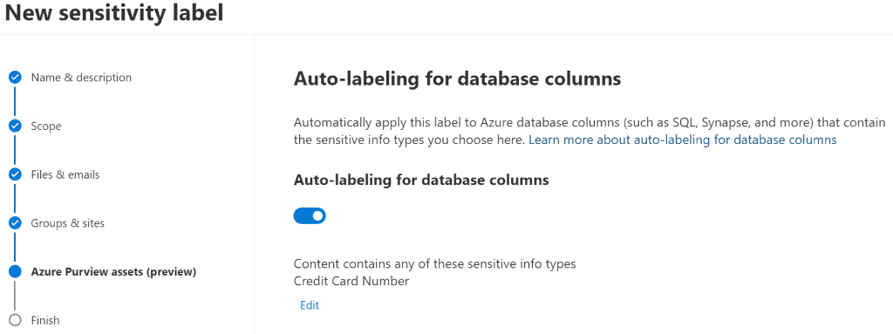Click the Groups & sites checkmark icon

click(x=16, y=223)
